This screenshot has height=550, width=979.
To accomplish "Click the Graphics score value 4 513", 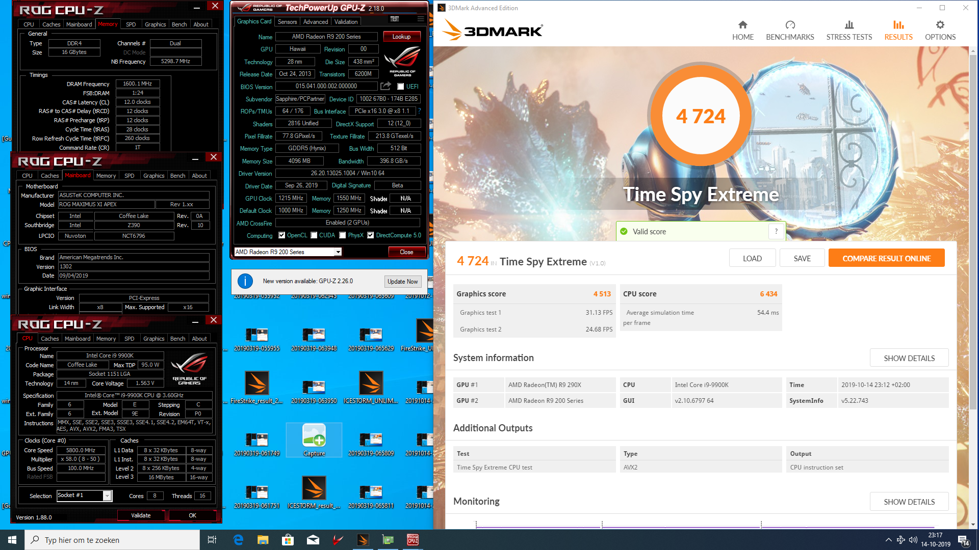I will click(x=602, y=294).
